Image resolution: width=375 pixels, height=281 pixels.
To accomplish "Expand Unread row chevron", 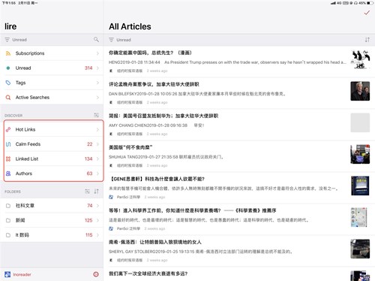I will pos(97,68).
